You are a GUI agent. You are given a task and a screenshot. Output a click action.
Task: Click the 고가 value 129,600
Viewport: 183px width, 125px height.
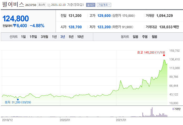coord(104,16)
